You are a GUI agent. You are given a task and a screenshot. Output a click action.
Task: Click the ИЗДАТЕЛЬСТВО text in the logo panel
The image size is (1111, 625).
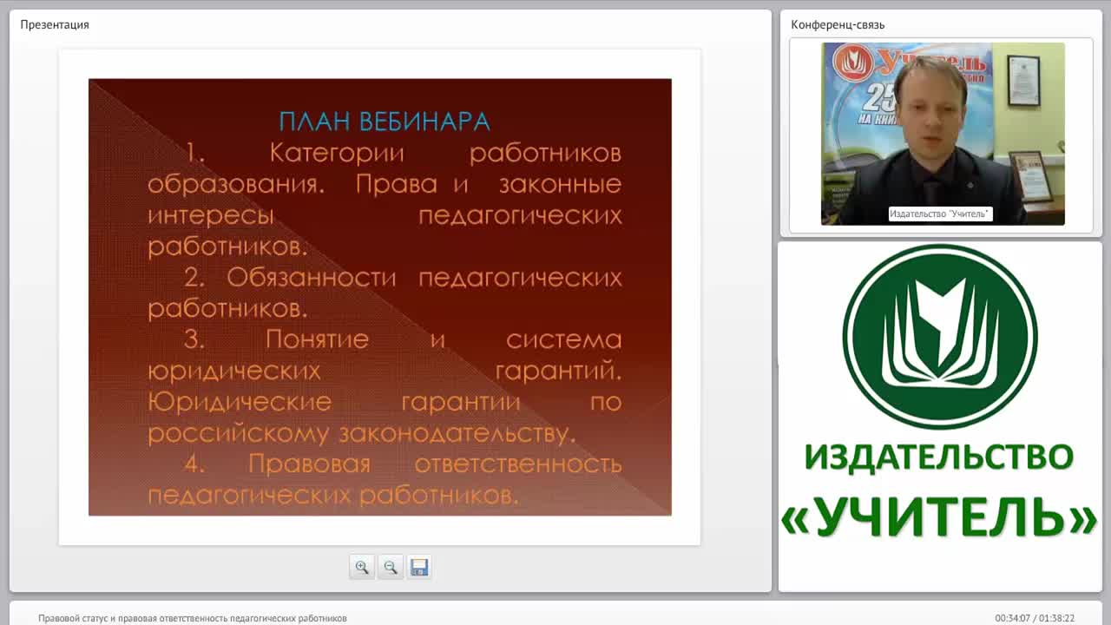point(939,457)
